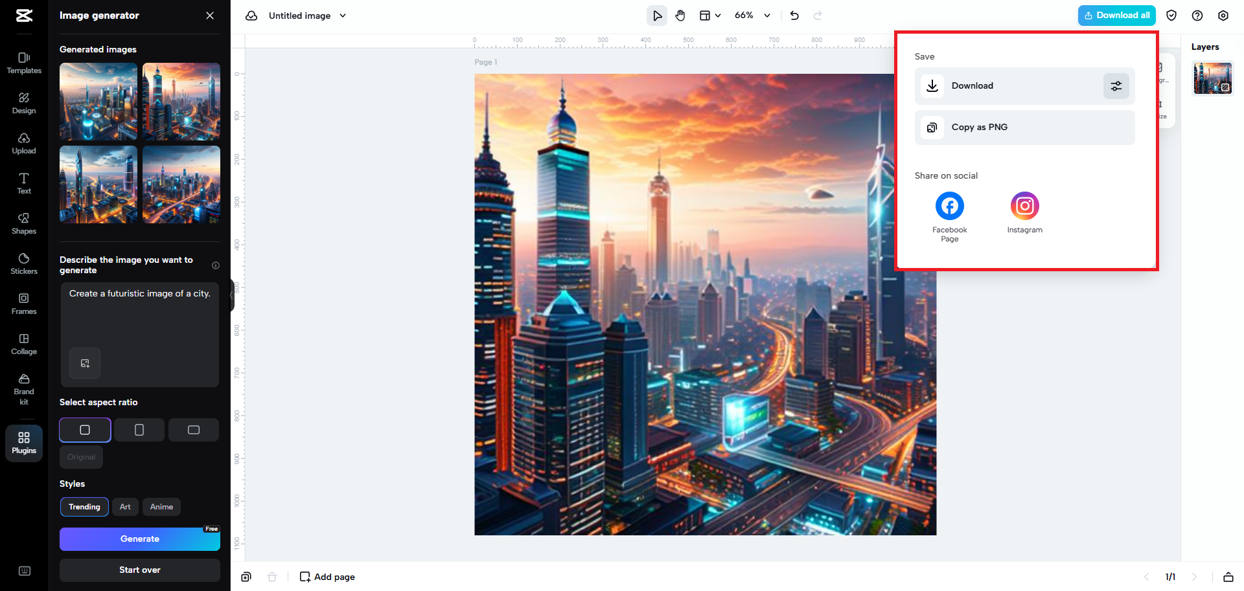Click the reference image upload icon
Image resolution: width=1244 pixels, height=591 pixels.
click(85, 363)
